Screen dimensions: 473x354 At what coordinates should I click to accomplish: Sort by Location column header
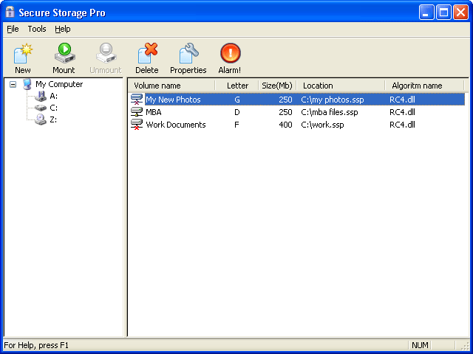[x=341, y=86]
